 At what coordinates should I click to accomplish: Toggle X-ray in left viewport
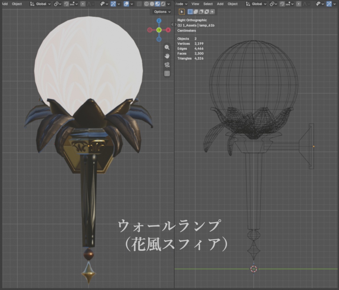pyautogui.click(x=139, y=4)
